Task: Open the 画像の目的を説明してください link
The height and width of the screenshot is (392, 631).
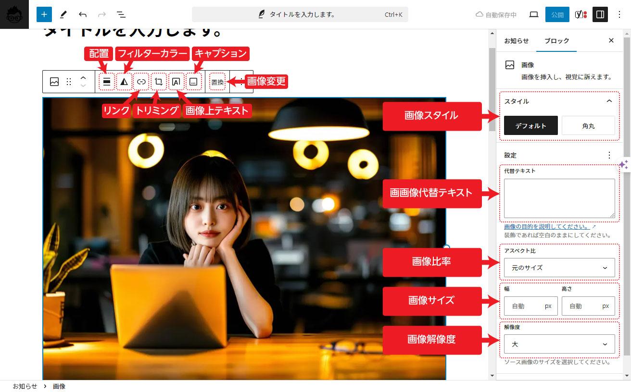Action: point(547,226)
